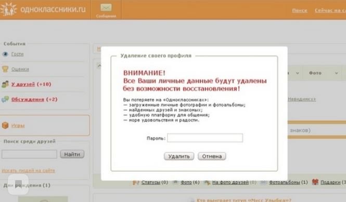
Task: Open the Игры link
Action: pyautogui.click(x=18, y=126)
